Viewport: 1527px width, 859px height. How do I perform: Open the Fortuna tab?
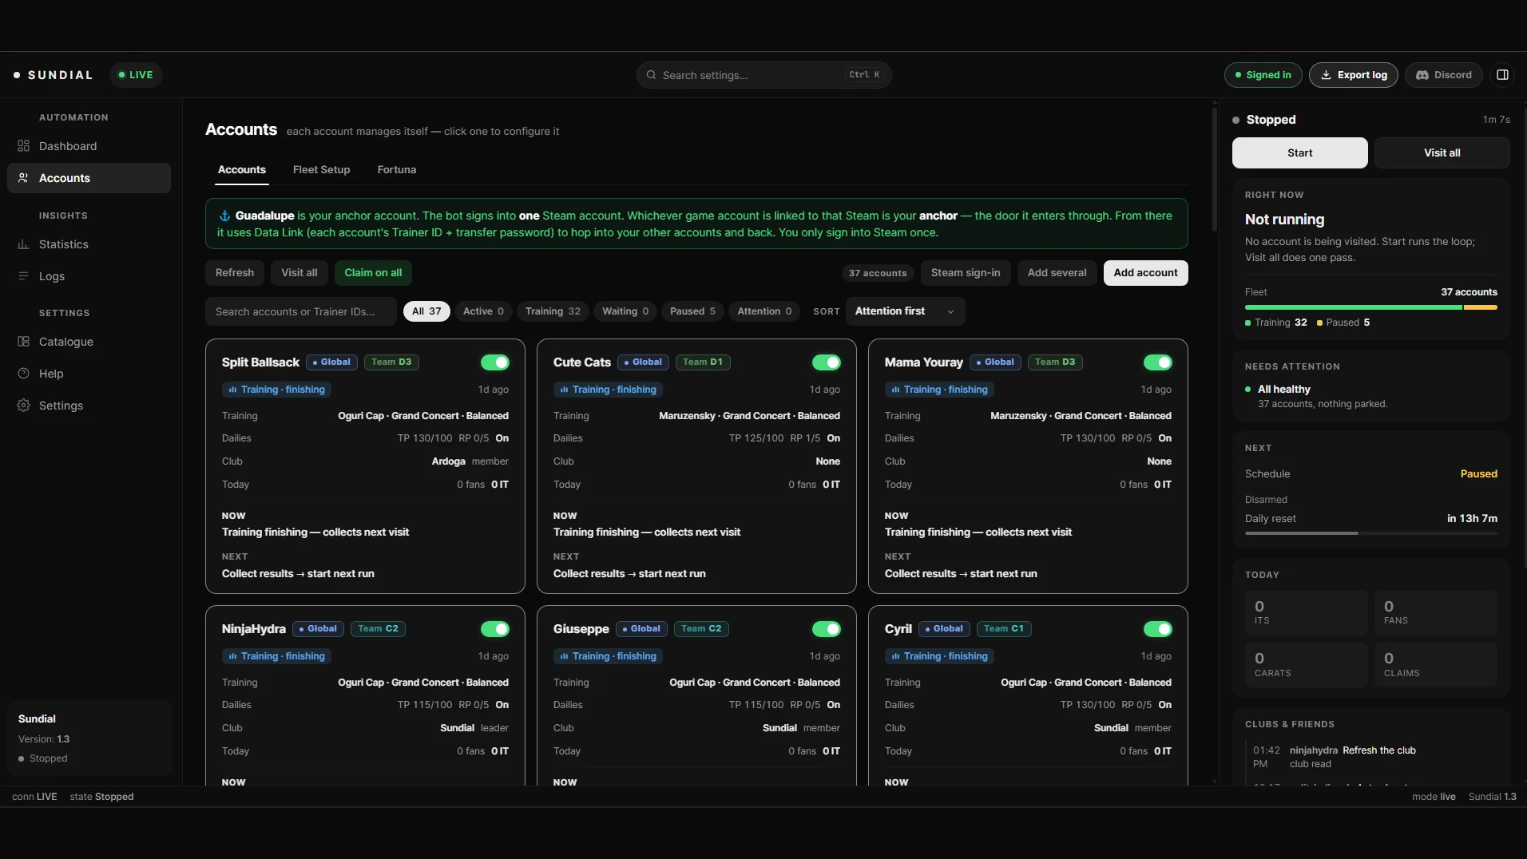(397, 170)
